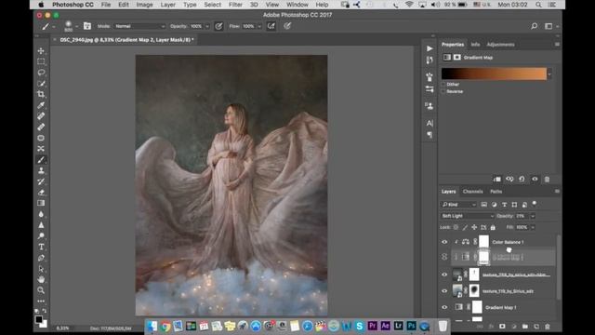The width and height of the screenshot is (595, 335).
Task: Reset adjustment defaults in Properties panel
Action: 522,179
